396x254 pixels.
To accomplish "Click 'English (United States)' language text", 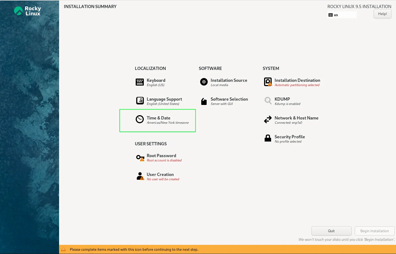I will click(x=163, y=104).
